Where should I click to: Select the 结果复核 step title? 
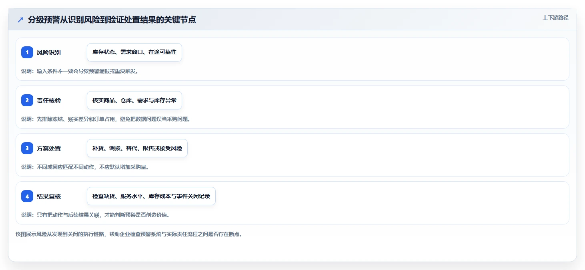click(49, 197)
